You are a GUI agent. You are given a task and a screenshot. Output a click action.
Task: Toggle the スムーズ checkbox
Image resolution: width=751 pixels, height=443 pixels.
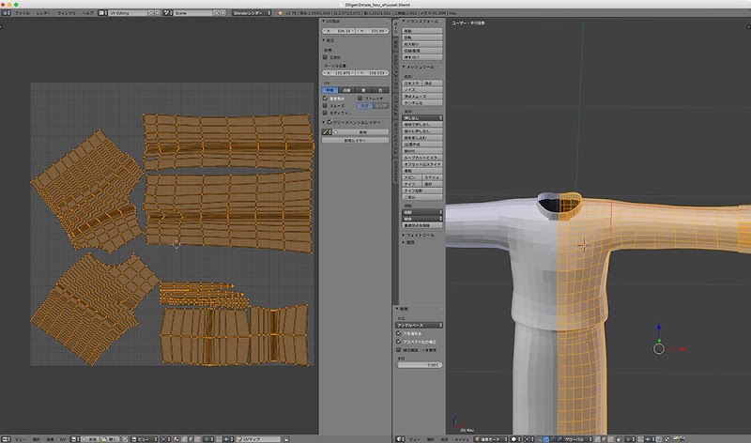(x=327, y=106)
